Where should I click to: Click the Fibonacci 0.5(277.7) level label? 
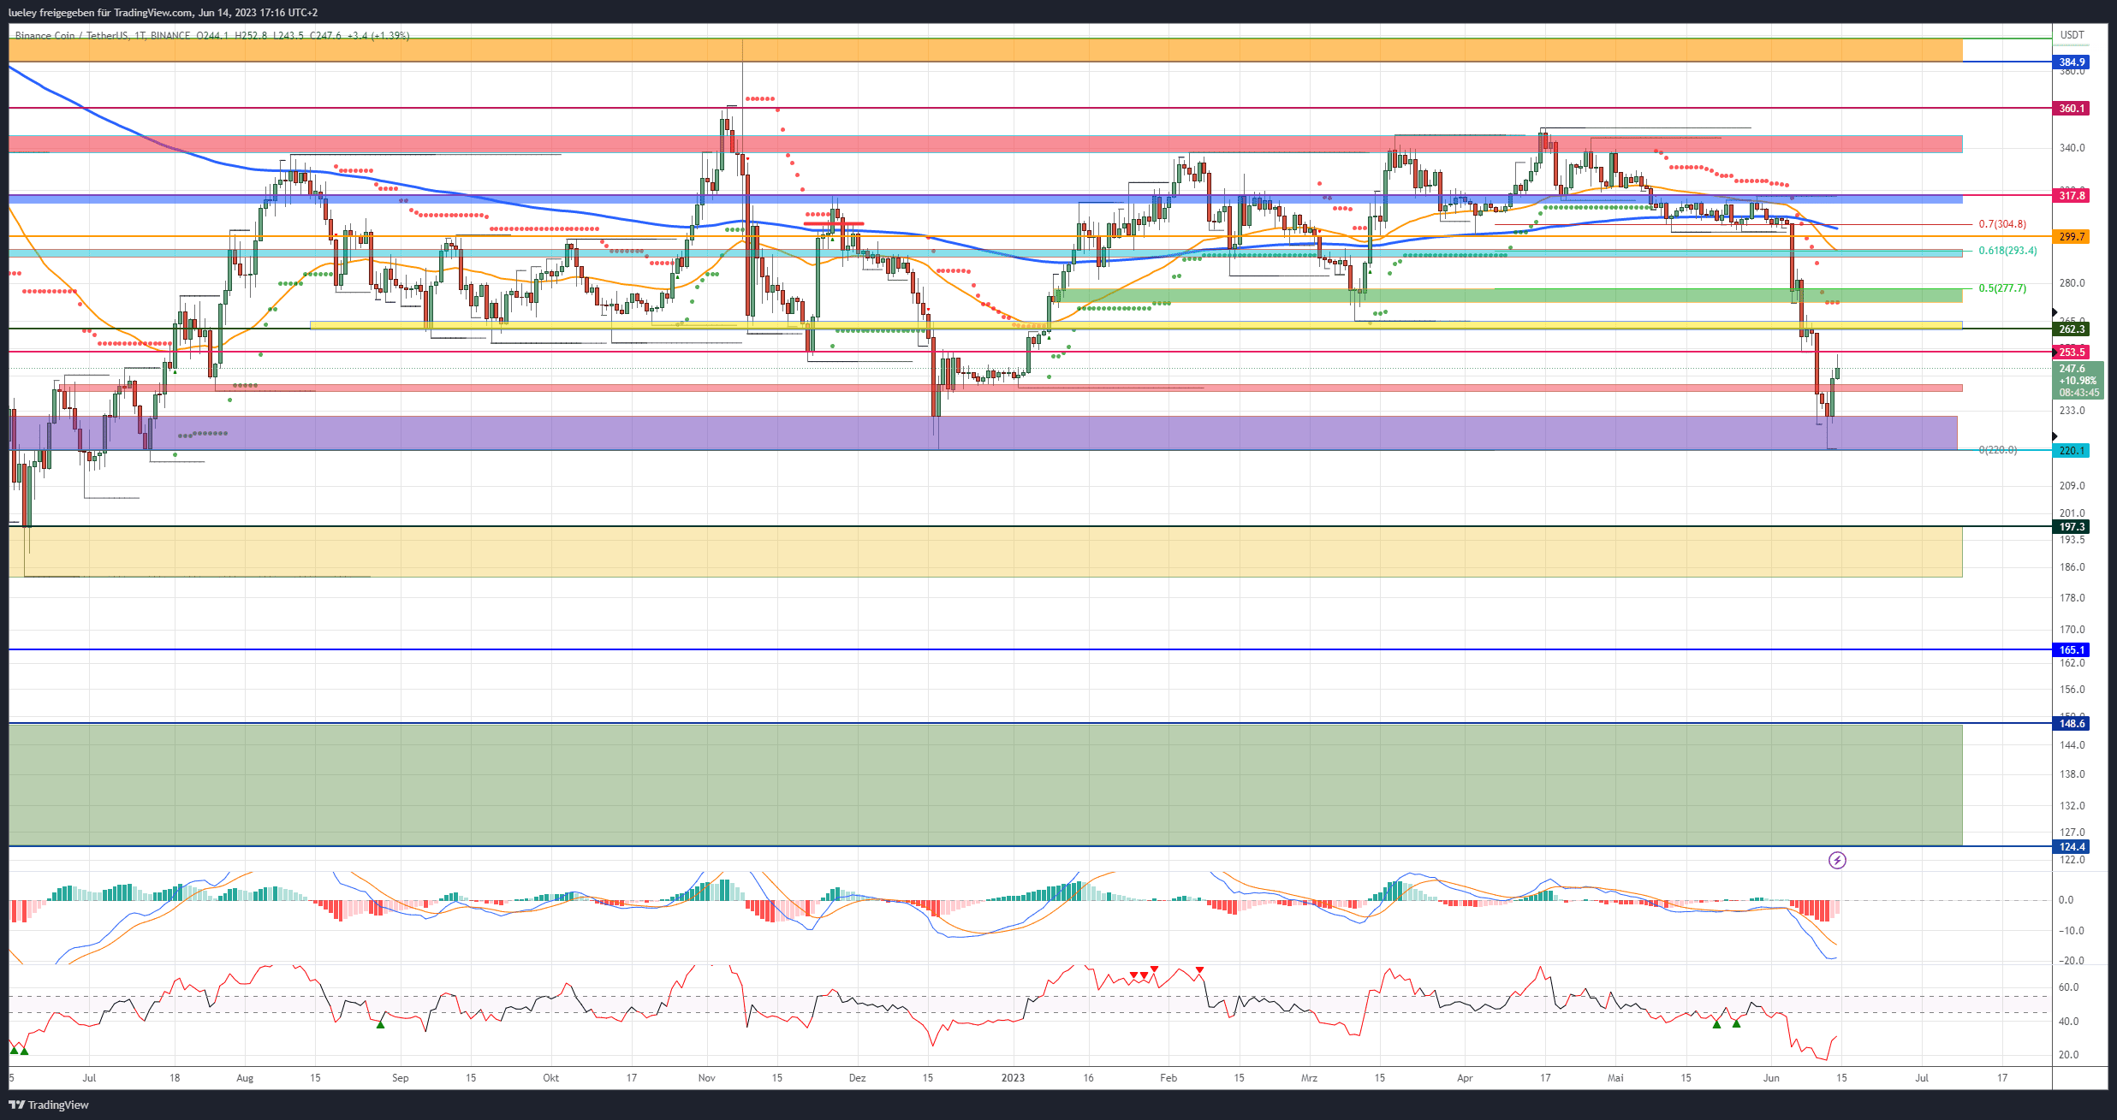click(x=2002, y=288)
